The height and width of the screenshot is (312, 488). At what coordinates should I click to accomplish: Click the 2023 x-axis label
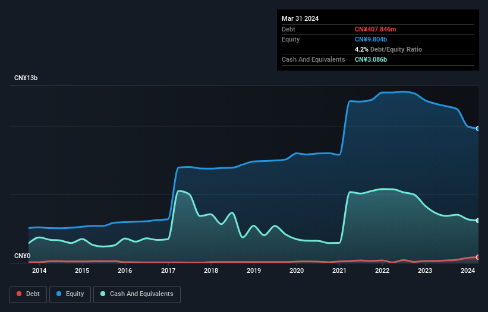[425, 270]
